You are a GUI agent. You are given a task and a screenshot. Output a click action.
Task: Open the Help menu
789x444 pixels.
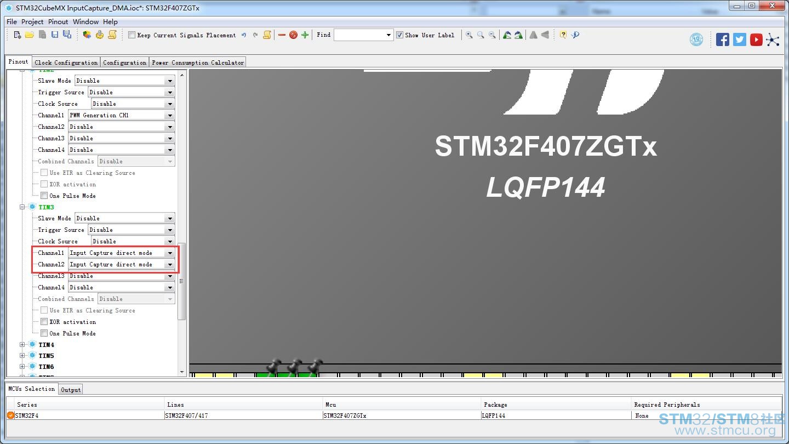coord(110,22)
